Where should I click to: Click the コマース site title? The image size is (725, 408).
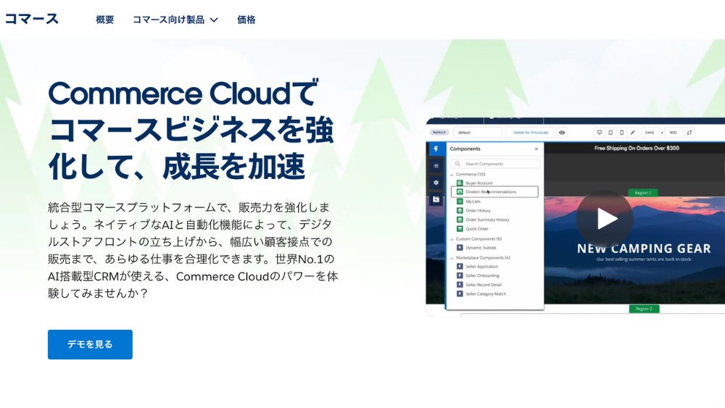click(31, 19)
